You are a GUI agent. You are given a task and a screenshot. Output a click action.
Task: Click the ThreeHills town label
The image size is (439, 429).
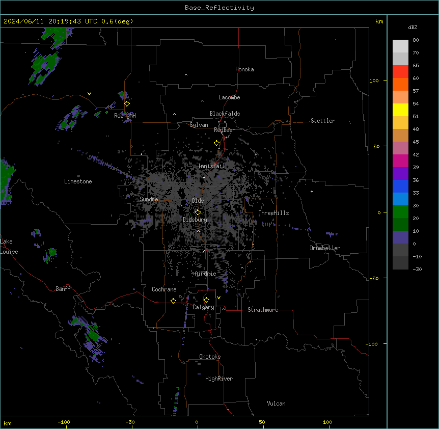tap(273, 213)
